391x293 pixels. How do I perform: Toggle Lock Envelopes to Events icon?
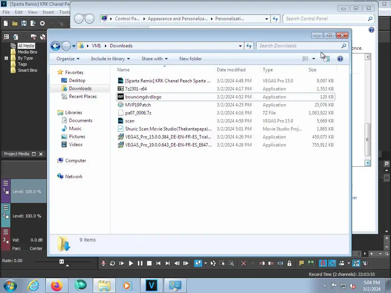pyautogui.click(x=356, y=263)
